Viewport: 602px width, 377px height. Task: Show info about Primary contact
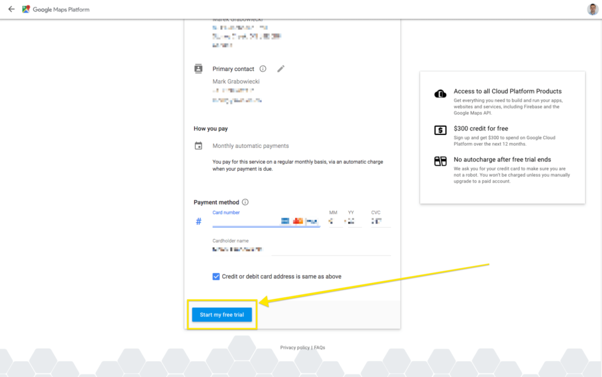coord(263,69)
